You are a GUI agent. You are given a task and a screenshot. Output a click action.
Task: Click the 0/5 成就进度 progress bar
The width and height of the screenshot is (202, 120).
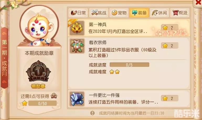click(129, 65)
